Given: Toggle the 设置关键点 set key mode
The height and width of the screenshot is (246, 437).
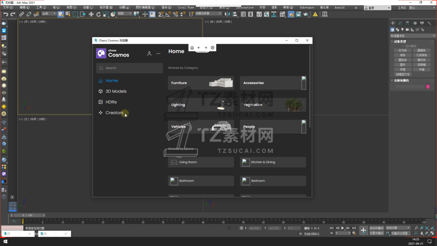Looking at the screenshot, I should coord(377,233).
